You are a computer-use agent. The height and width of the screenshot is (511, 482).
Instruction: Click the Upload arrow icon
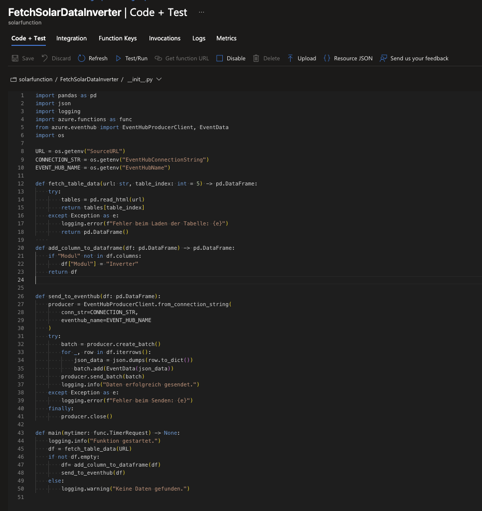[291, 58]
